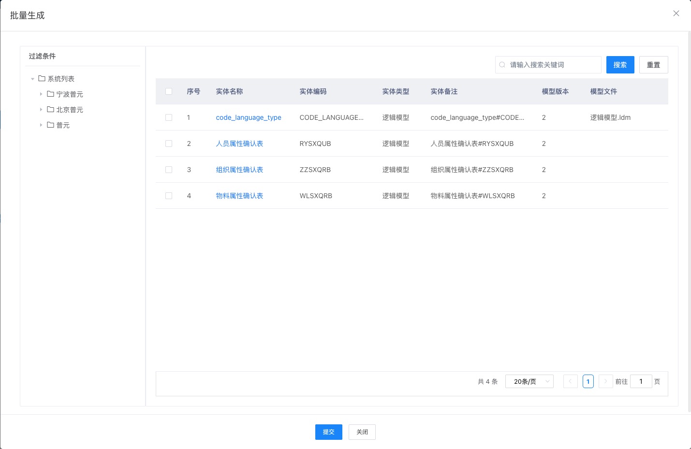Click the folder icon beside 系统列表

click(41, 78)
